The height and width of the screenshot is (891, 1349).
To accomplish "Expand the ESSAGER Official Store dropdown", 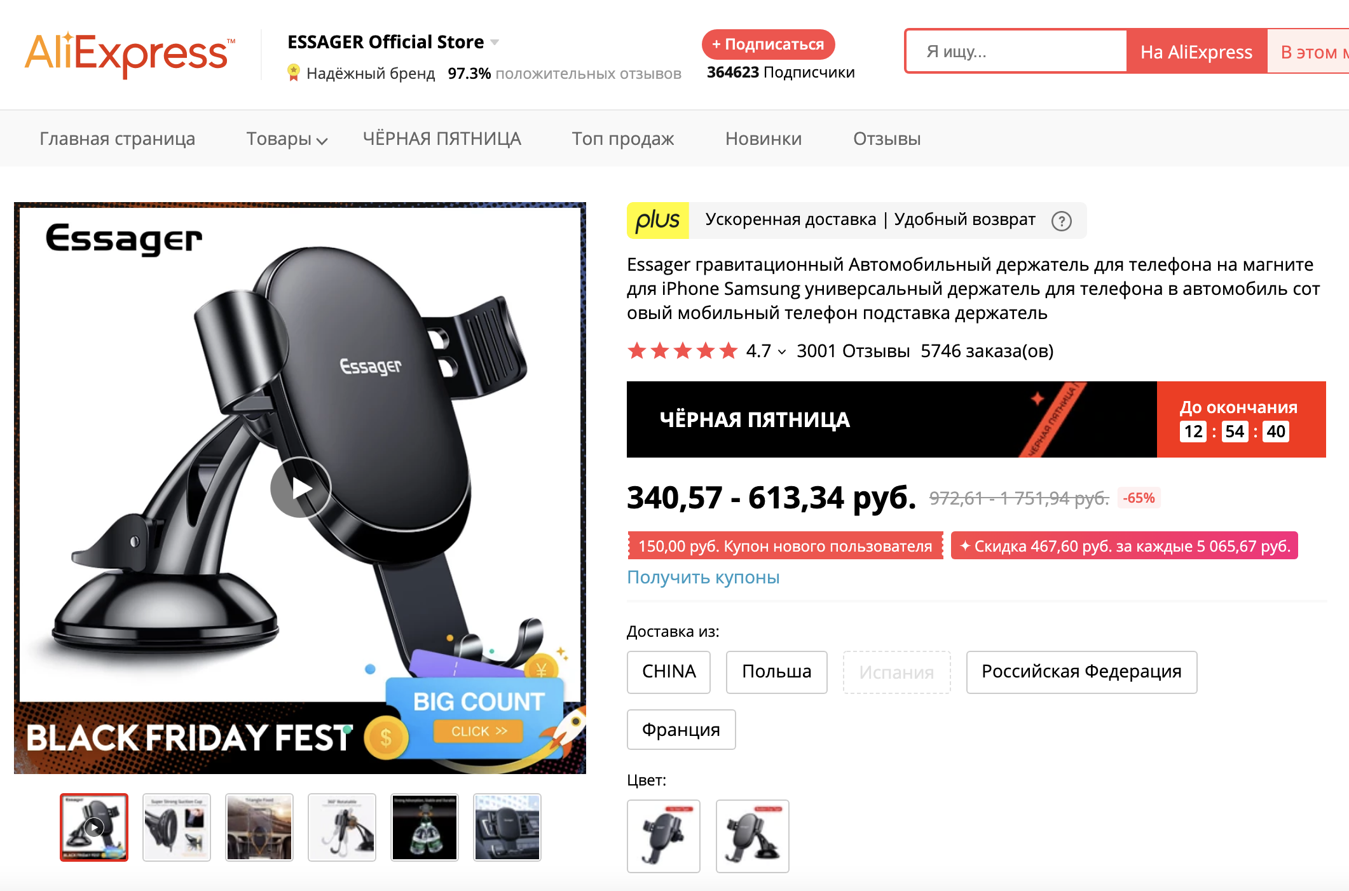I will 495,43.
